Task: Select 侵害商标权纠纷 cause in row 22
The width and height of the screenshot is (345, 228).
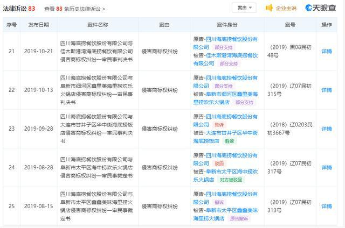Action: [x=160, y=90]
